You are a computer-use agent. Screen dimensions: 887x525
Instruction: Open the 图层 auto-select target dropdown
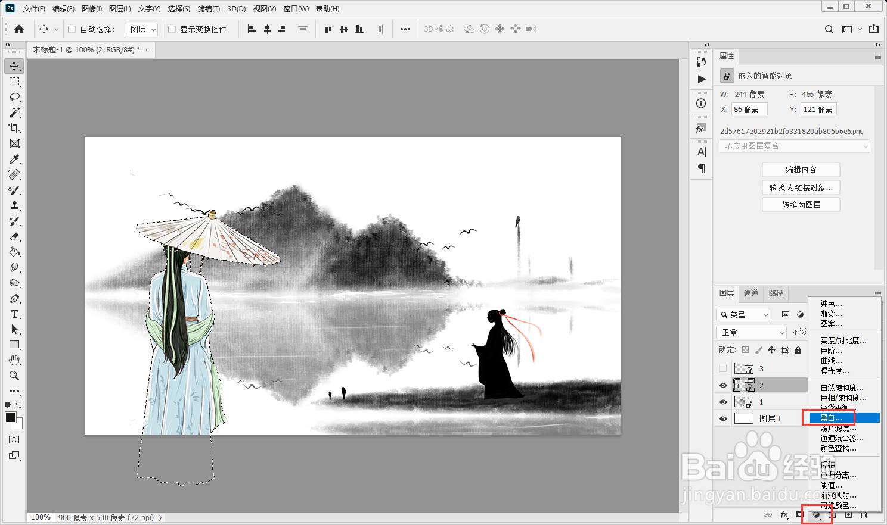point(141,29)
